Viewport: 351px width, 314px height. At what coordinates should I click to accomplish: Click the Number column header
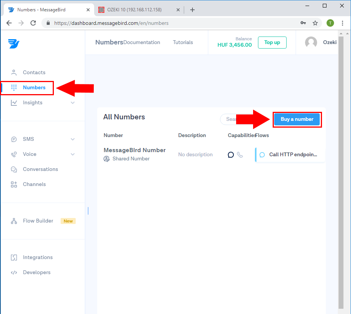(113, 136)
